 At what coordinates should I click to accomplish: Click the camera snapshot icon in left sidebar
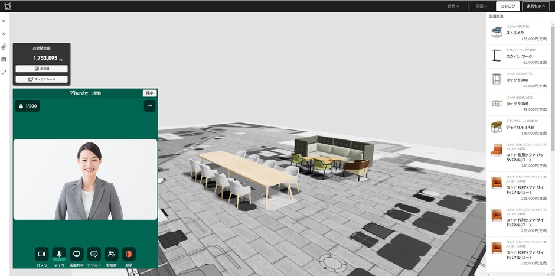tap(4, 59)
